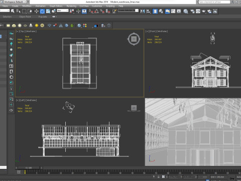Screen dimensions: 241x181
Task: Click the Top viewport ViewCube
Action: pos(134,39)
